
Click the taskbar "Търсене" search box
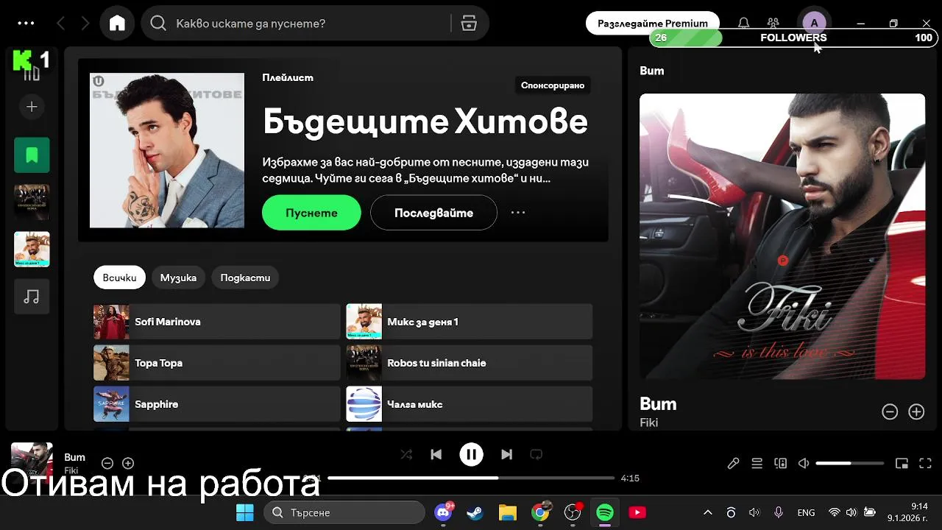[344, 512]
